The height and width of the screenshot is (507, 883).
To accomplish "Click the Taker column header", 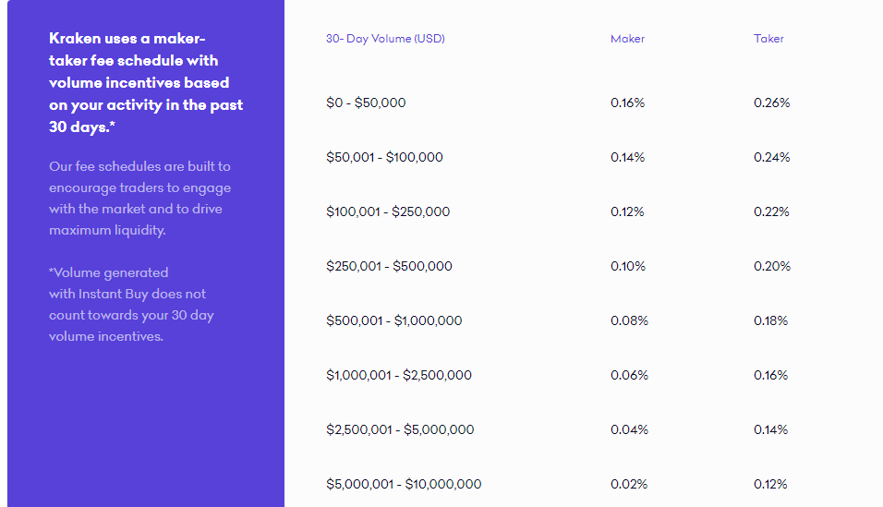I will click(x=768, y=39).
